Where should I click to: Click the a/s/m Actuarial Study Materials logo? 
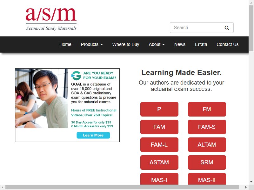(51, 19)
